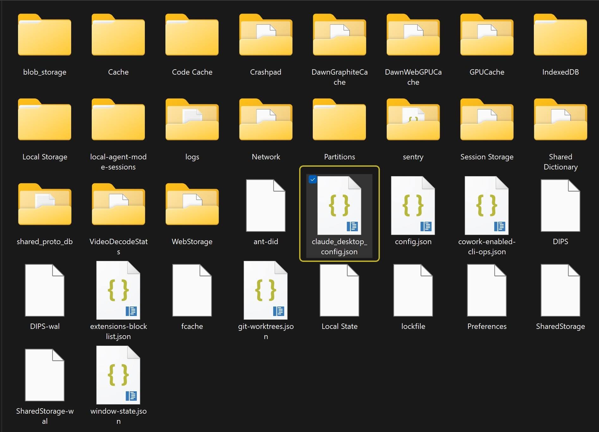Select the window-state.json file icon

[118, 375]
